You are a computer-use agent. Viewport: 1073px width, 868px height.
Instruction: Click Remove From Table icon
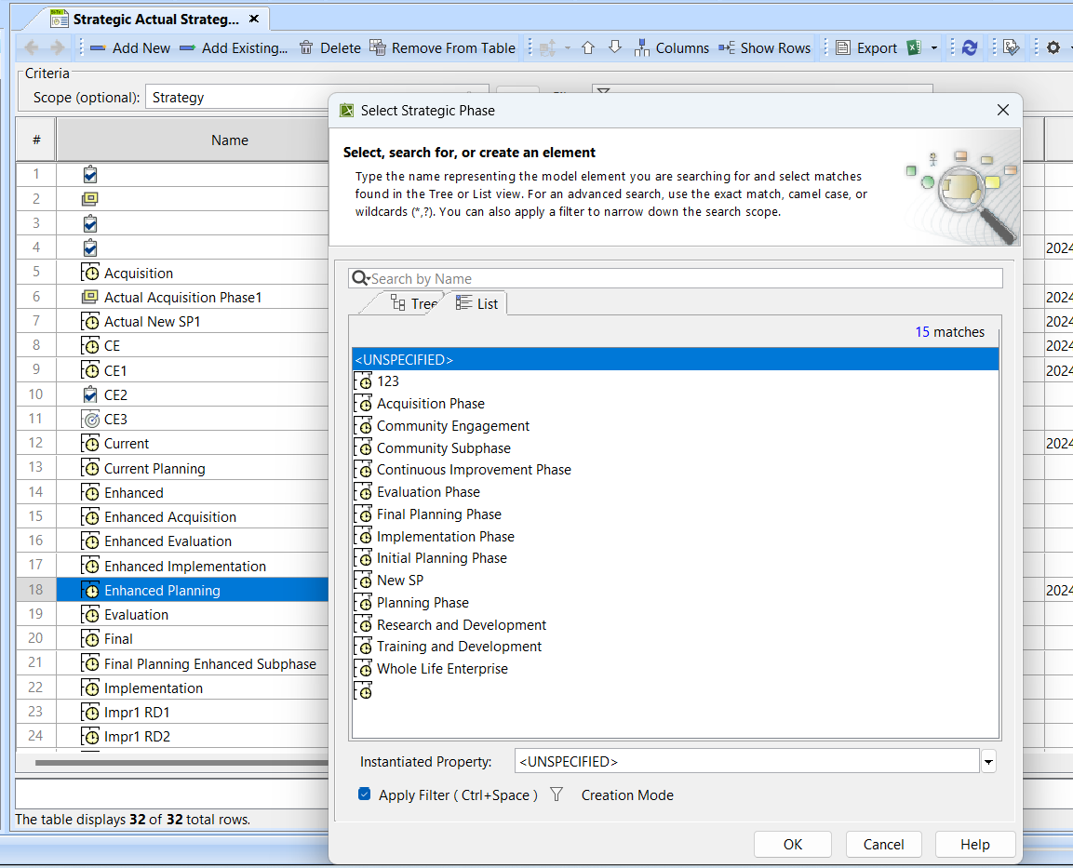pos(378,48)
